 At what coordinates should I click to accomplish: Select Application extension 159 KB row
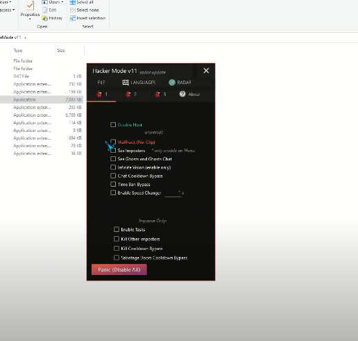(42, 92)
